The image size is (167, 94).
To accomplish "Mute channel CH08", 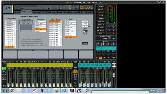I will [38, 68].
